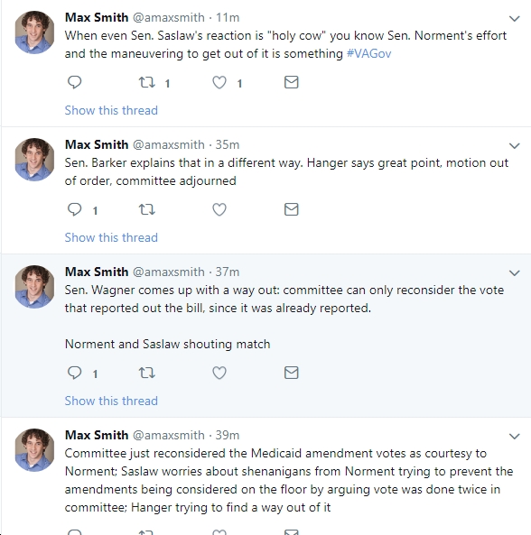This screenshot has height=535, width=531.
Task: Reply to the 37m Sen. Wagner tweet
Action: pos(74,373)
